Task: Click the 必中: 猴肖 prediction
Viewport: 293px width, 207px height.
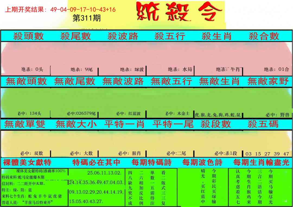Action: (129, 153)
